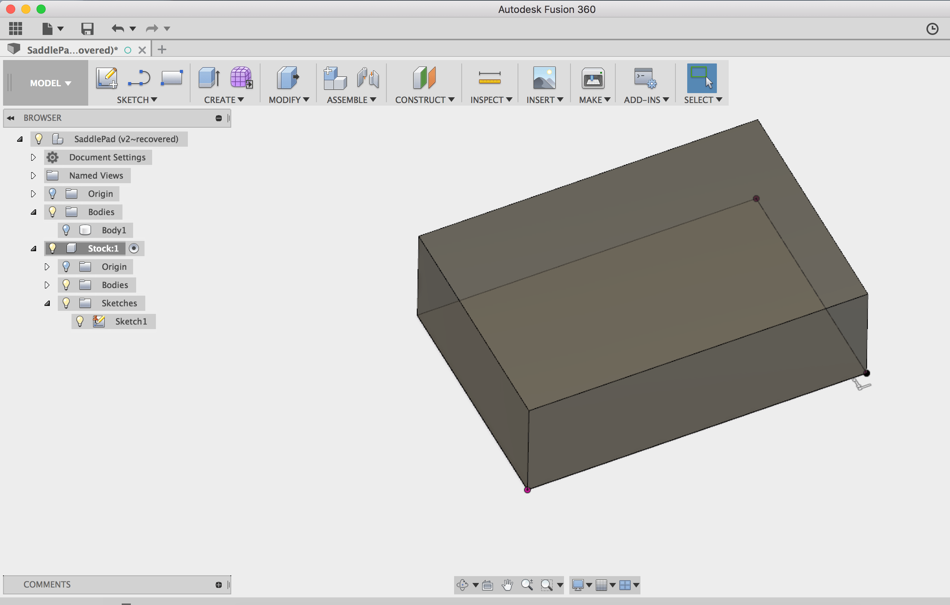Click the Create Form purple sculpt icon
The image size is (950, 605).
tap(241, 78)
